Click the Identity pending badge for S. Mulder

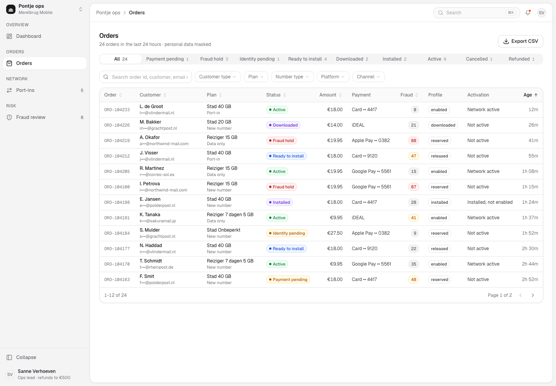287,233
